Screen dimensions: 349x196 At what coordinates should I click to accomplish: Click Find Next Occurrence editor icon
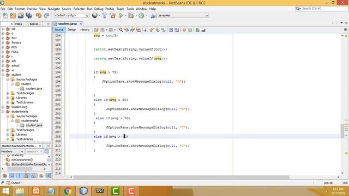133,30
